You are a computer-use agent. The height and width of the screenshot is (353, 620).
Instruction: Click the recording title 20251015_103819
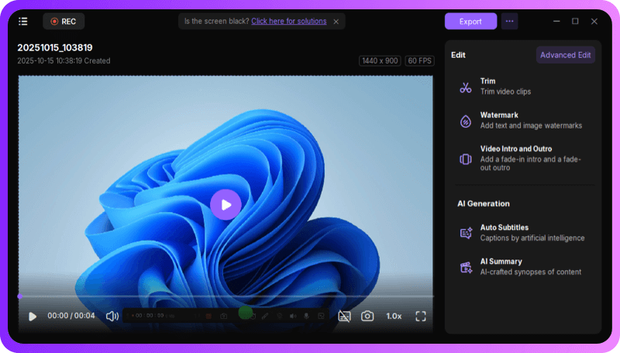coord(55,48)
